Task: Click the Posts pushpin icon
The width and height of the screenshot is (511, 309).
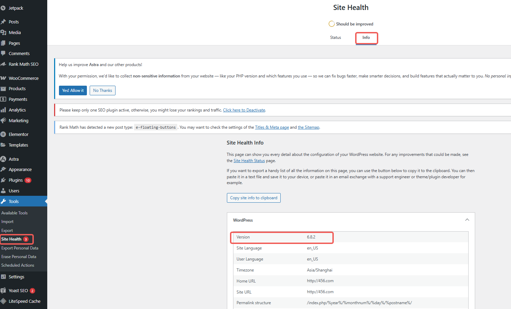Action: click(3, 22)
